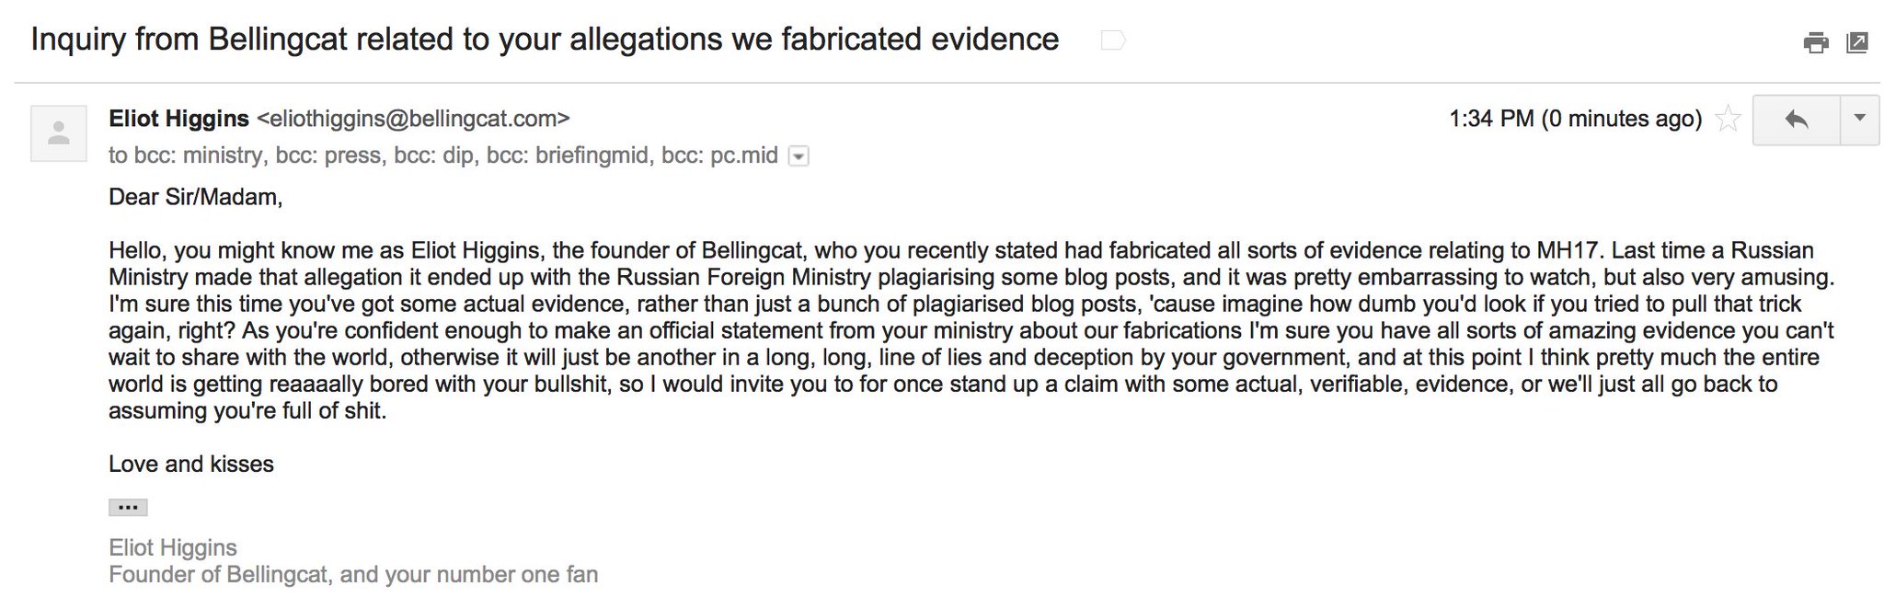Image resolution: width=1884 pixels, height=609 pixels.
Task: Show trimmed content with the ellipsis button
Action: pyautogui.click(x=128, y=507)
